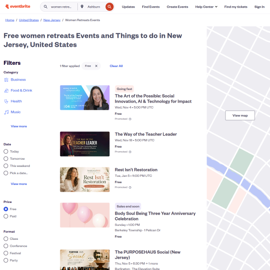The height and width of the screenshot is (270, 270).
Task: Click the magnifier icon in search field
Action: (x=45, y=7)
